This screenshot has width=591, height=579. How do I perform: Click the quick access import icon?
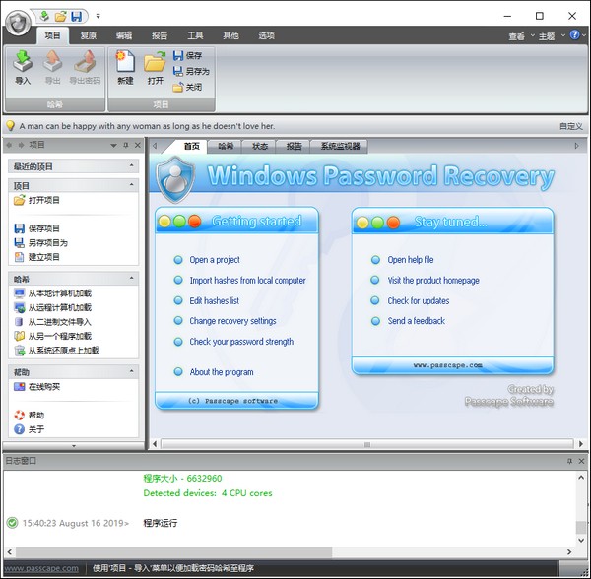tap(44, 16)
